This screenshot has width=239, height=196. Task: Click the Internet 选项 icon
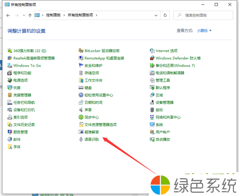pos(152,50)
